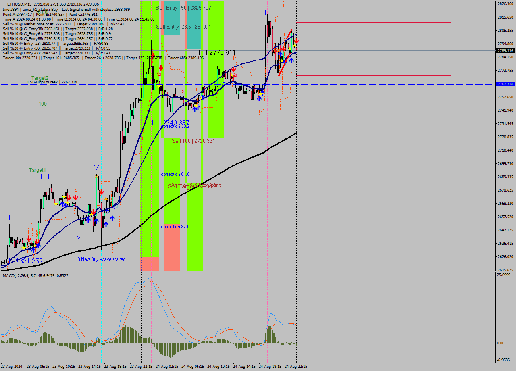This screenshot has width=516, height=371.
Task: Click the red sell arrow above the latest candle
Action: [x=296, y=40]
